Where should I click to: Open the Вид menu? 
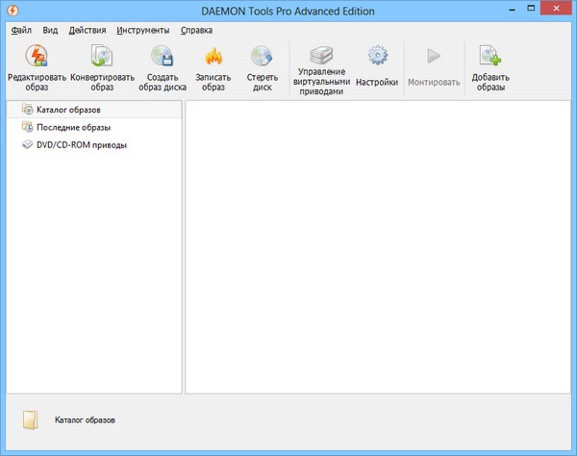tap(50, 30)
